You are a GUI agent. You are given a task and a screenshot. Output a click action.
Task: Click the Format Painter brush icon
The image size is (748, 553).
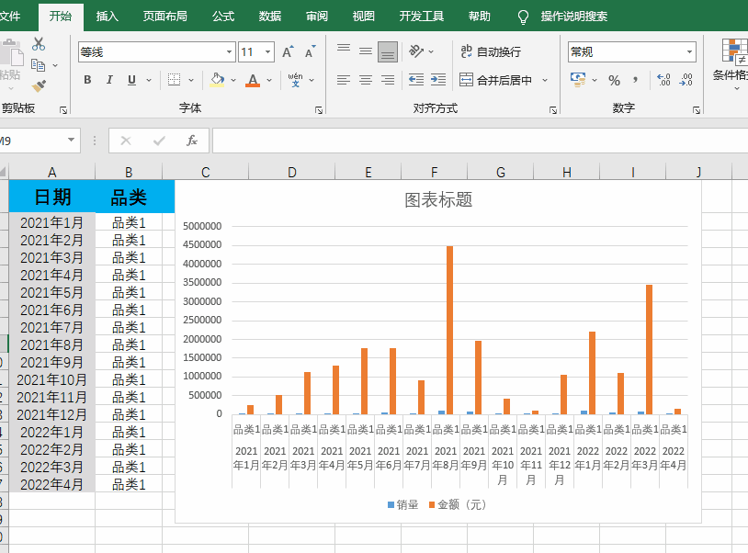[39, 86]
